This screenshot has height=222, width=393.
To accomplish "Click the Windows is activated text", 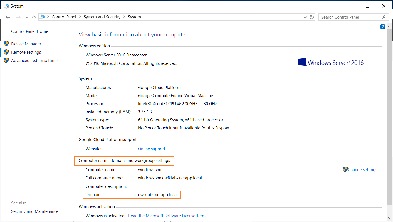I will (105, 216).
